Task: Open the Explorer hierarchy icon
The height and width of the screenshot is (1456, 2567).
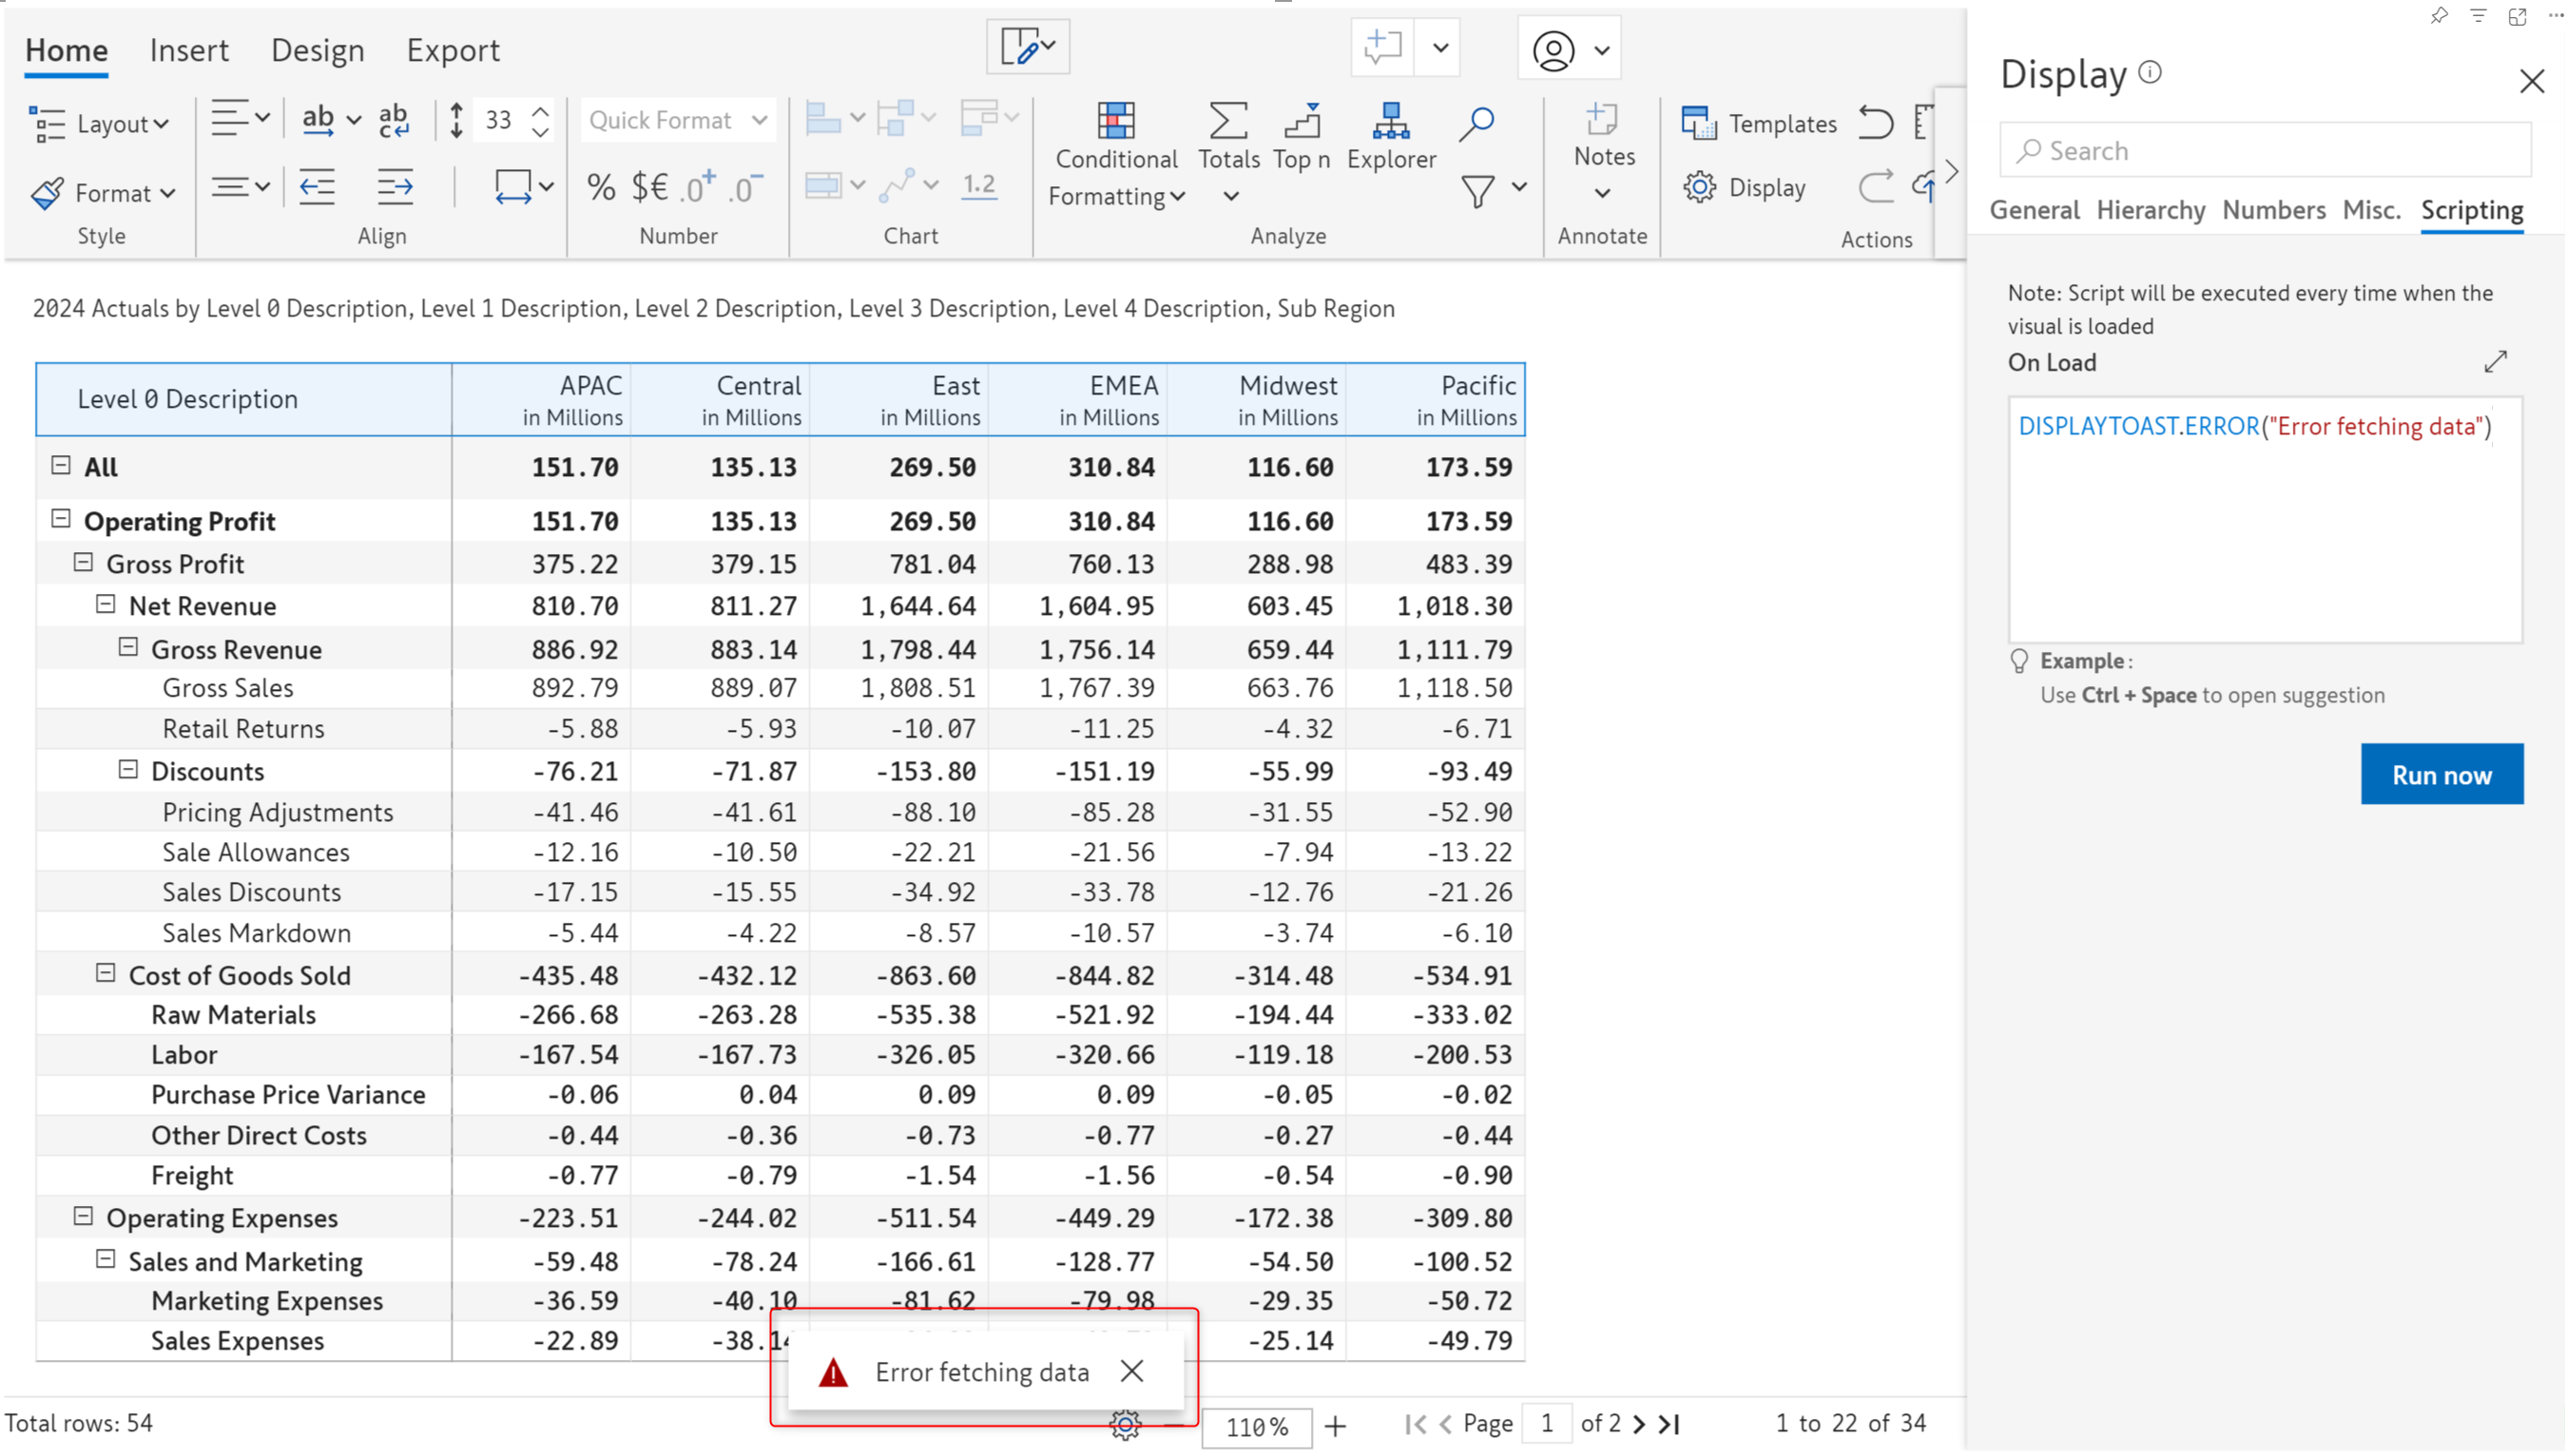Action: pyautogui.click(x=1390, y=121)
